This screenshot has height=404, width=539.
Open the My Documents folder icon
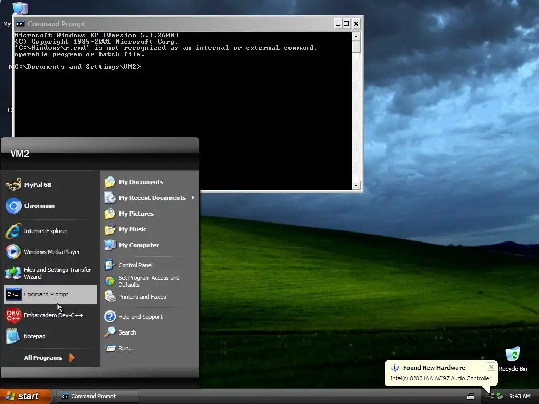click(110, 181)
